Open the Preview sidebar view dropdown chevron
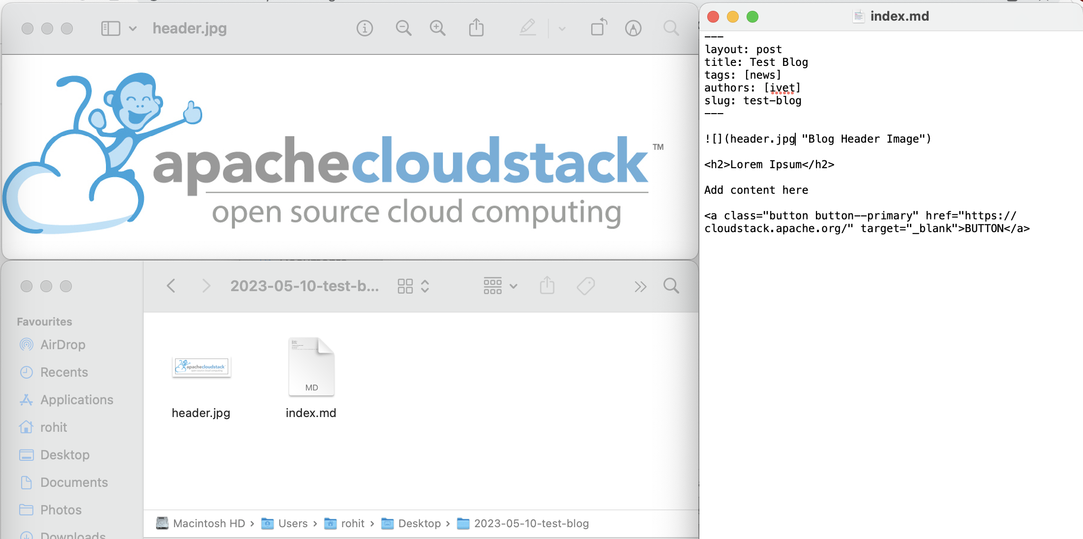1083x539 pixels. pos(132,29)
